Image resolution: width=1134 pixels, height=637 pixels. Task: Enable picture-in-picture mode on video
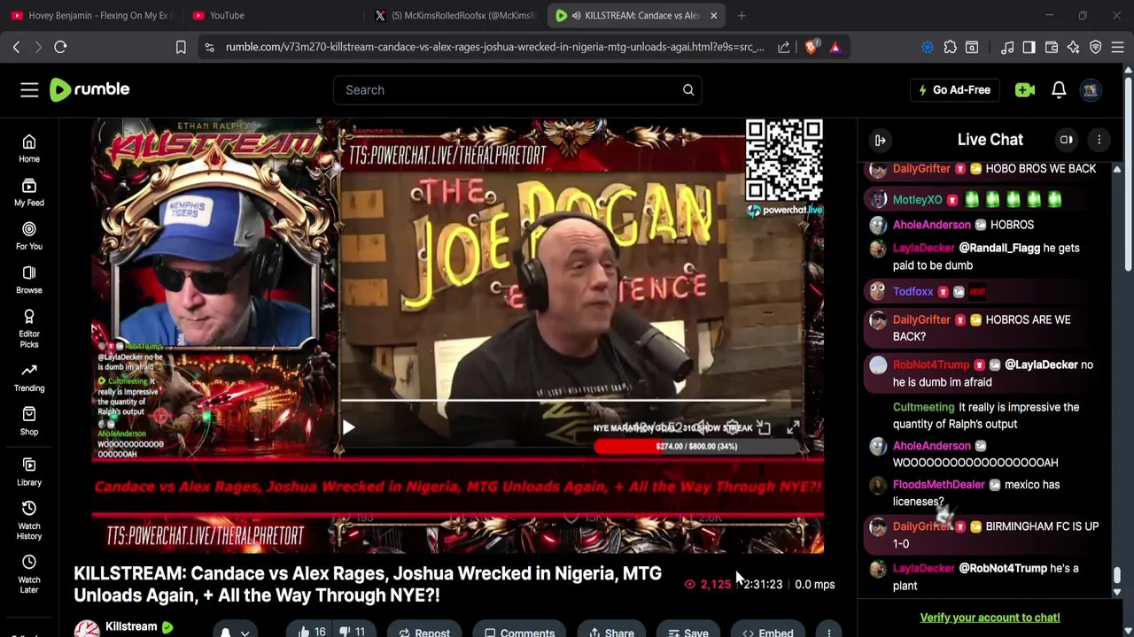click(x=763, y=428)
